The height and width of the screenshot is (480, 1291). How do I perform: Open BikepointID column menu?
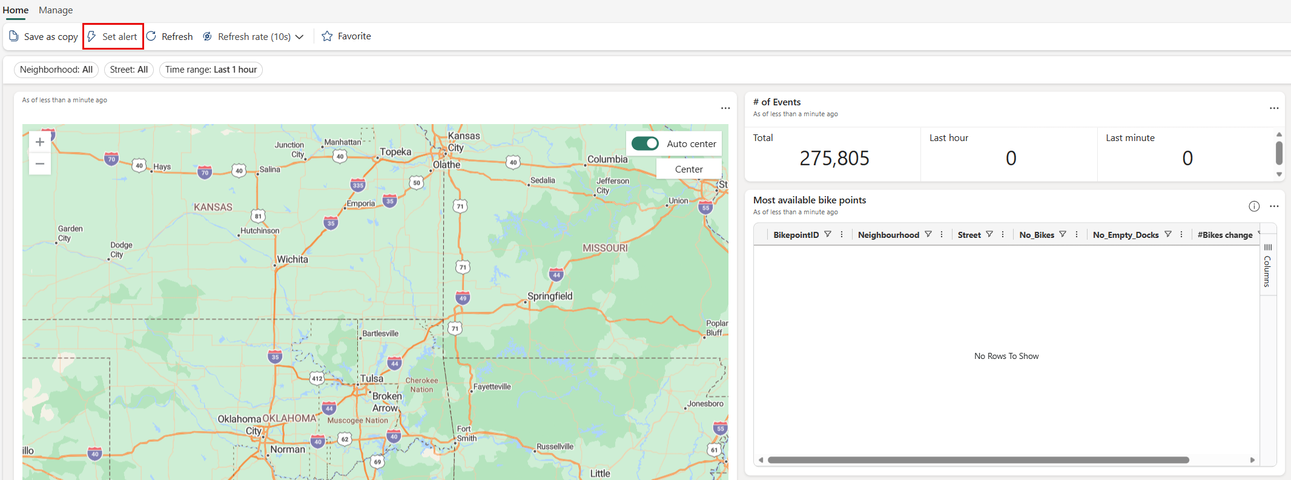[842, 234]
